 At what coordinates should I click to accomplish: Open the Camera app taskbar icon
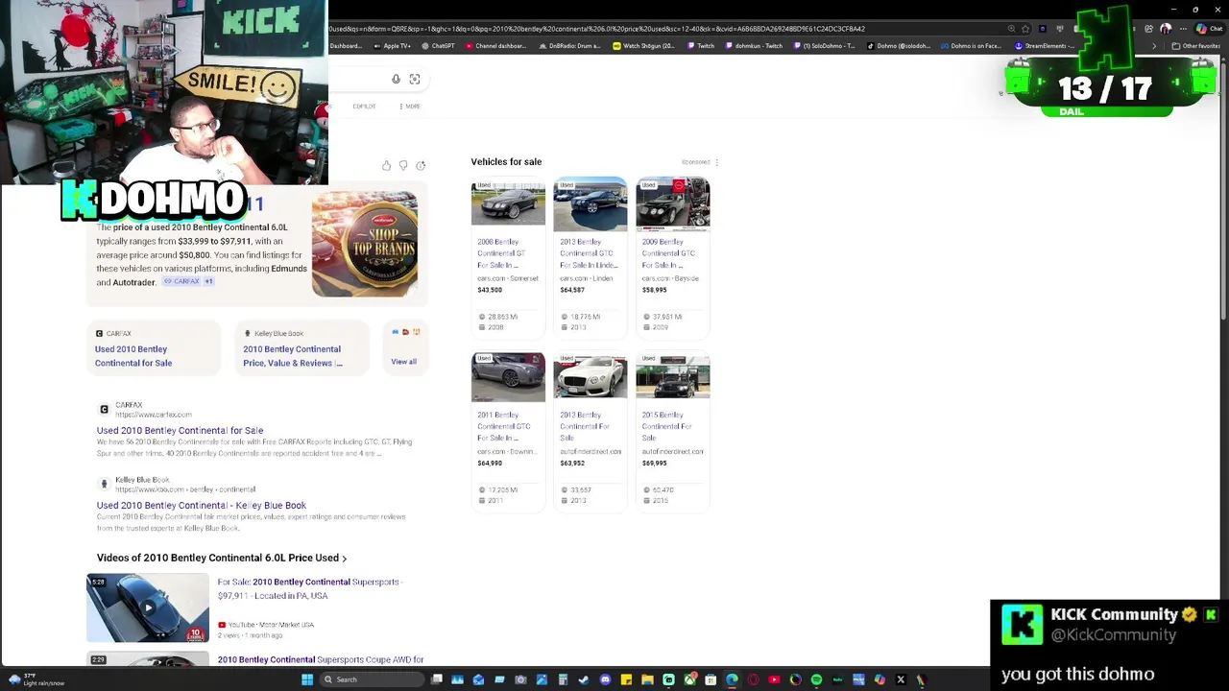click(520, 679)
